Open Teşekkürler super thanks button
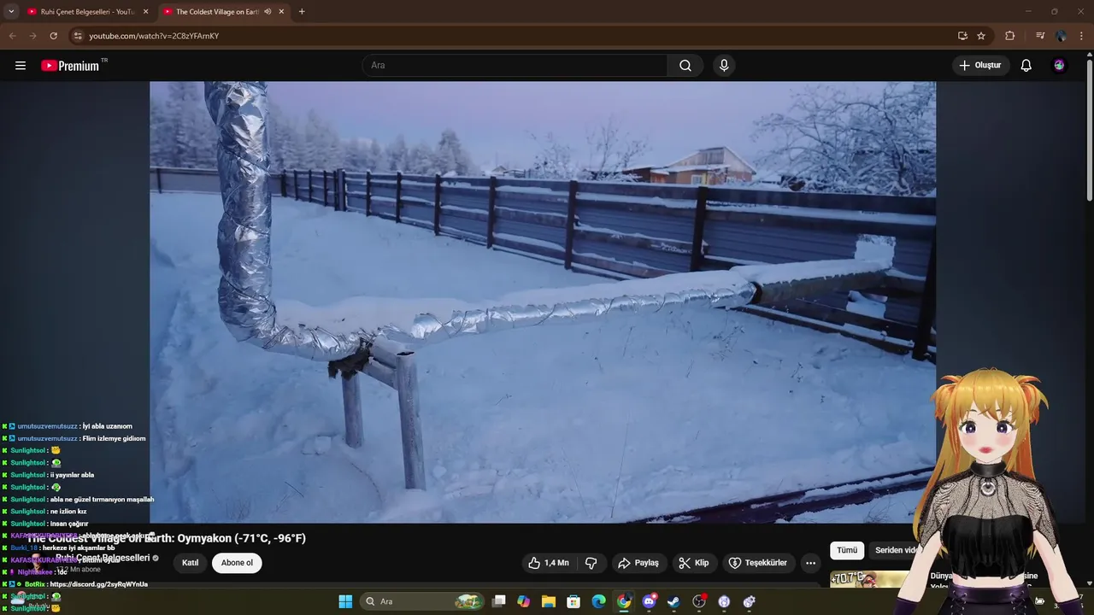Viewport: 1094px width, 615px height. tap(758, 563)
